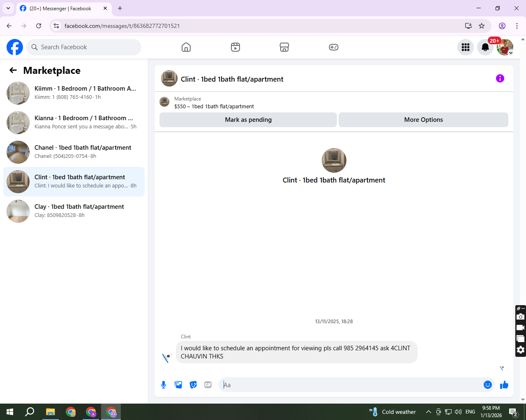526x420 pixels.
Task: Open Kianna 1 Bedroom conversation
Action: pos(74,123)
